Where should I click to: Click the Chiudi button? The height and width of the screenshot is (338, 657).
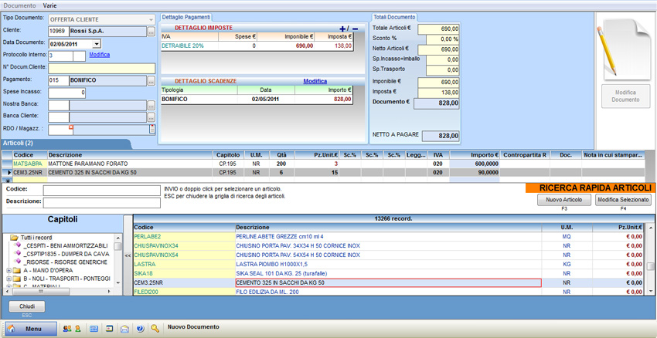click(27, 306)
